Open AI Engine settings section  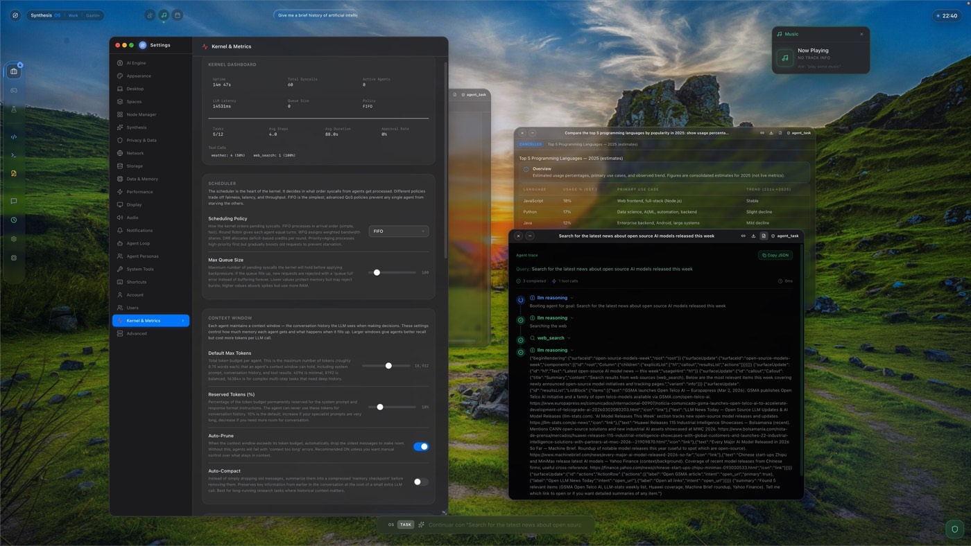tap(151, 63)
